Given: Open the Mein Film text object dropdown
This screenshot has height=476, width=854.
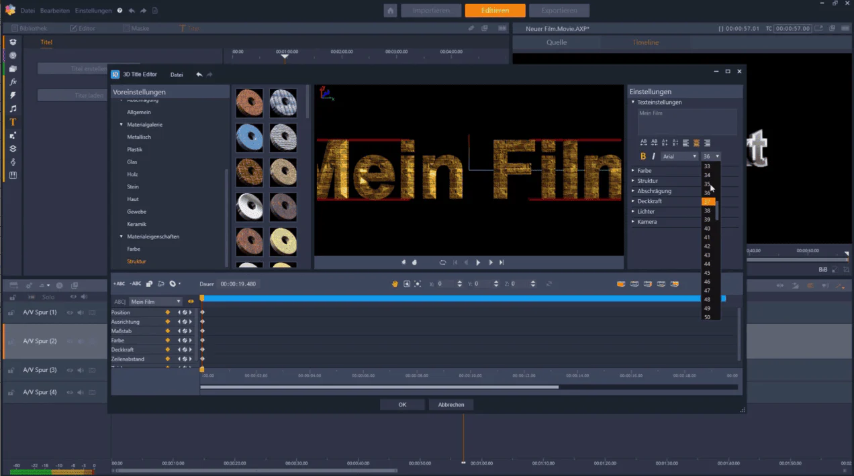Looking at the screenshot, I should [x=155, y=302].
